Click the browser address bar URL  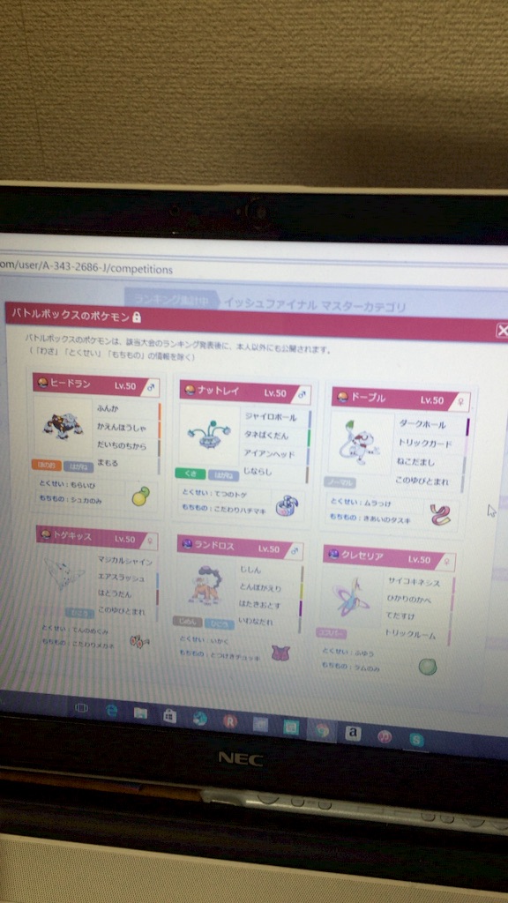click(86, 268)
